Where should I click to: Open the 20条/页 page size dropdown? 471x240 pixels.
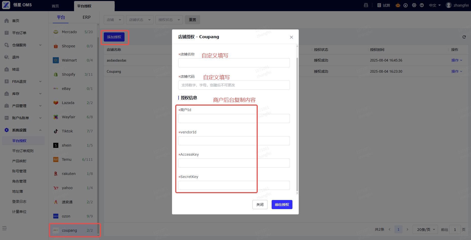tap(426, 229)
